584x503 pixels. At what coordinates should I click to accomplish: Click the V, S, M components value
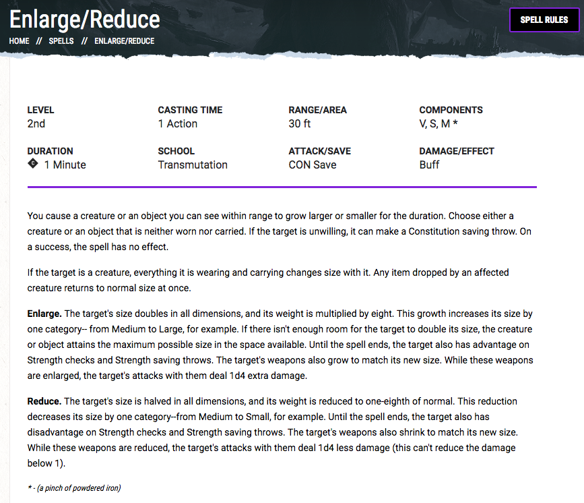coord(439,124)
